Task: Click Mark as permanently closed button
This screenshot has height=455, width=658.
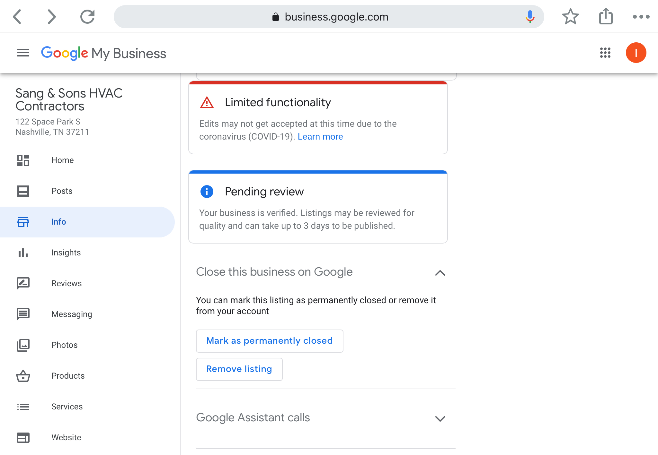Action: pyautogui.click(x=270, y=341)
